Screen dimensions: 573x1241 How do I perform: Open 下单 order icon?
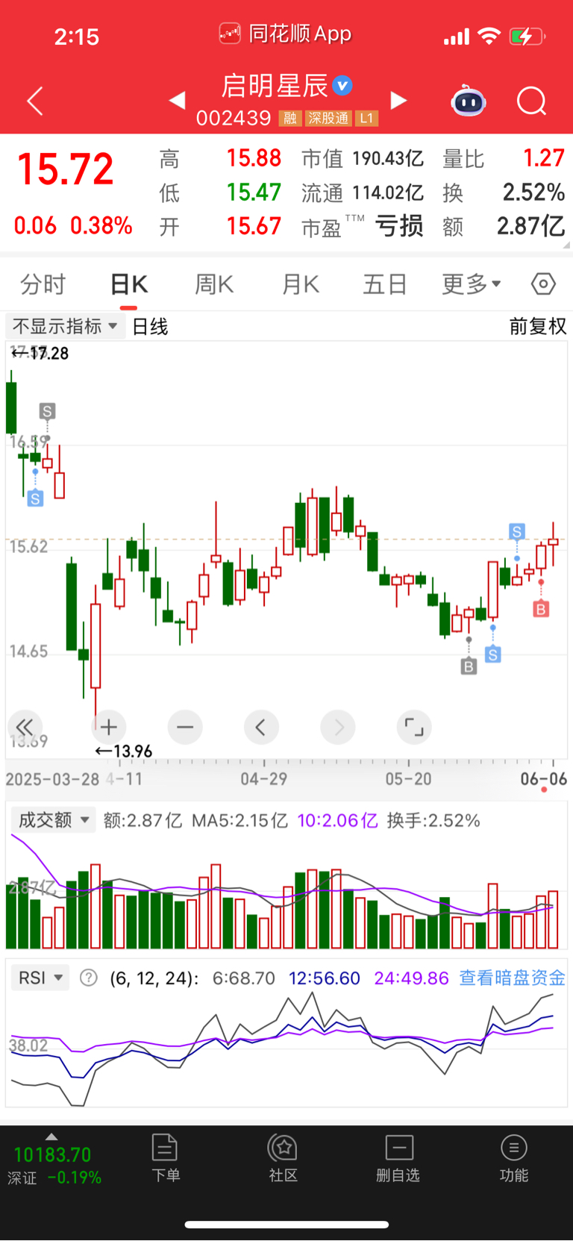[x=165, y=1158]
